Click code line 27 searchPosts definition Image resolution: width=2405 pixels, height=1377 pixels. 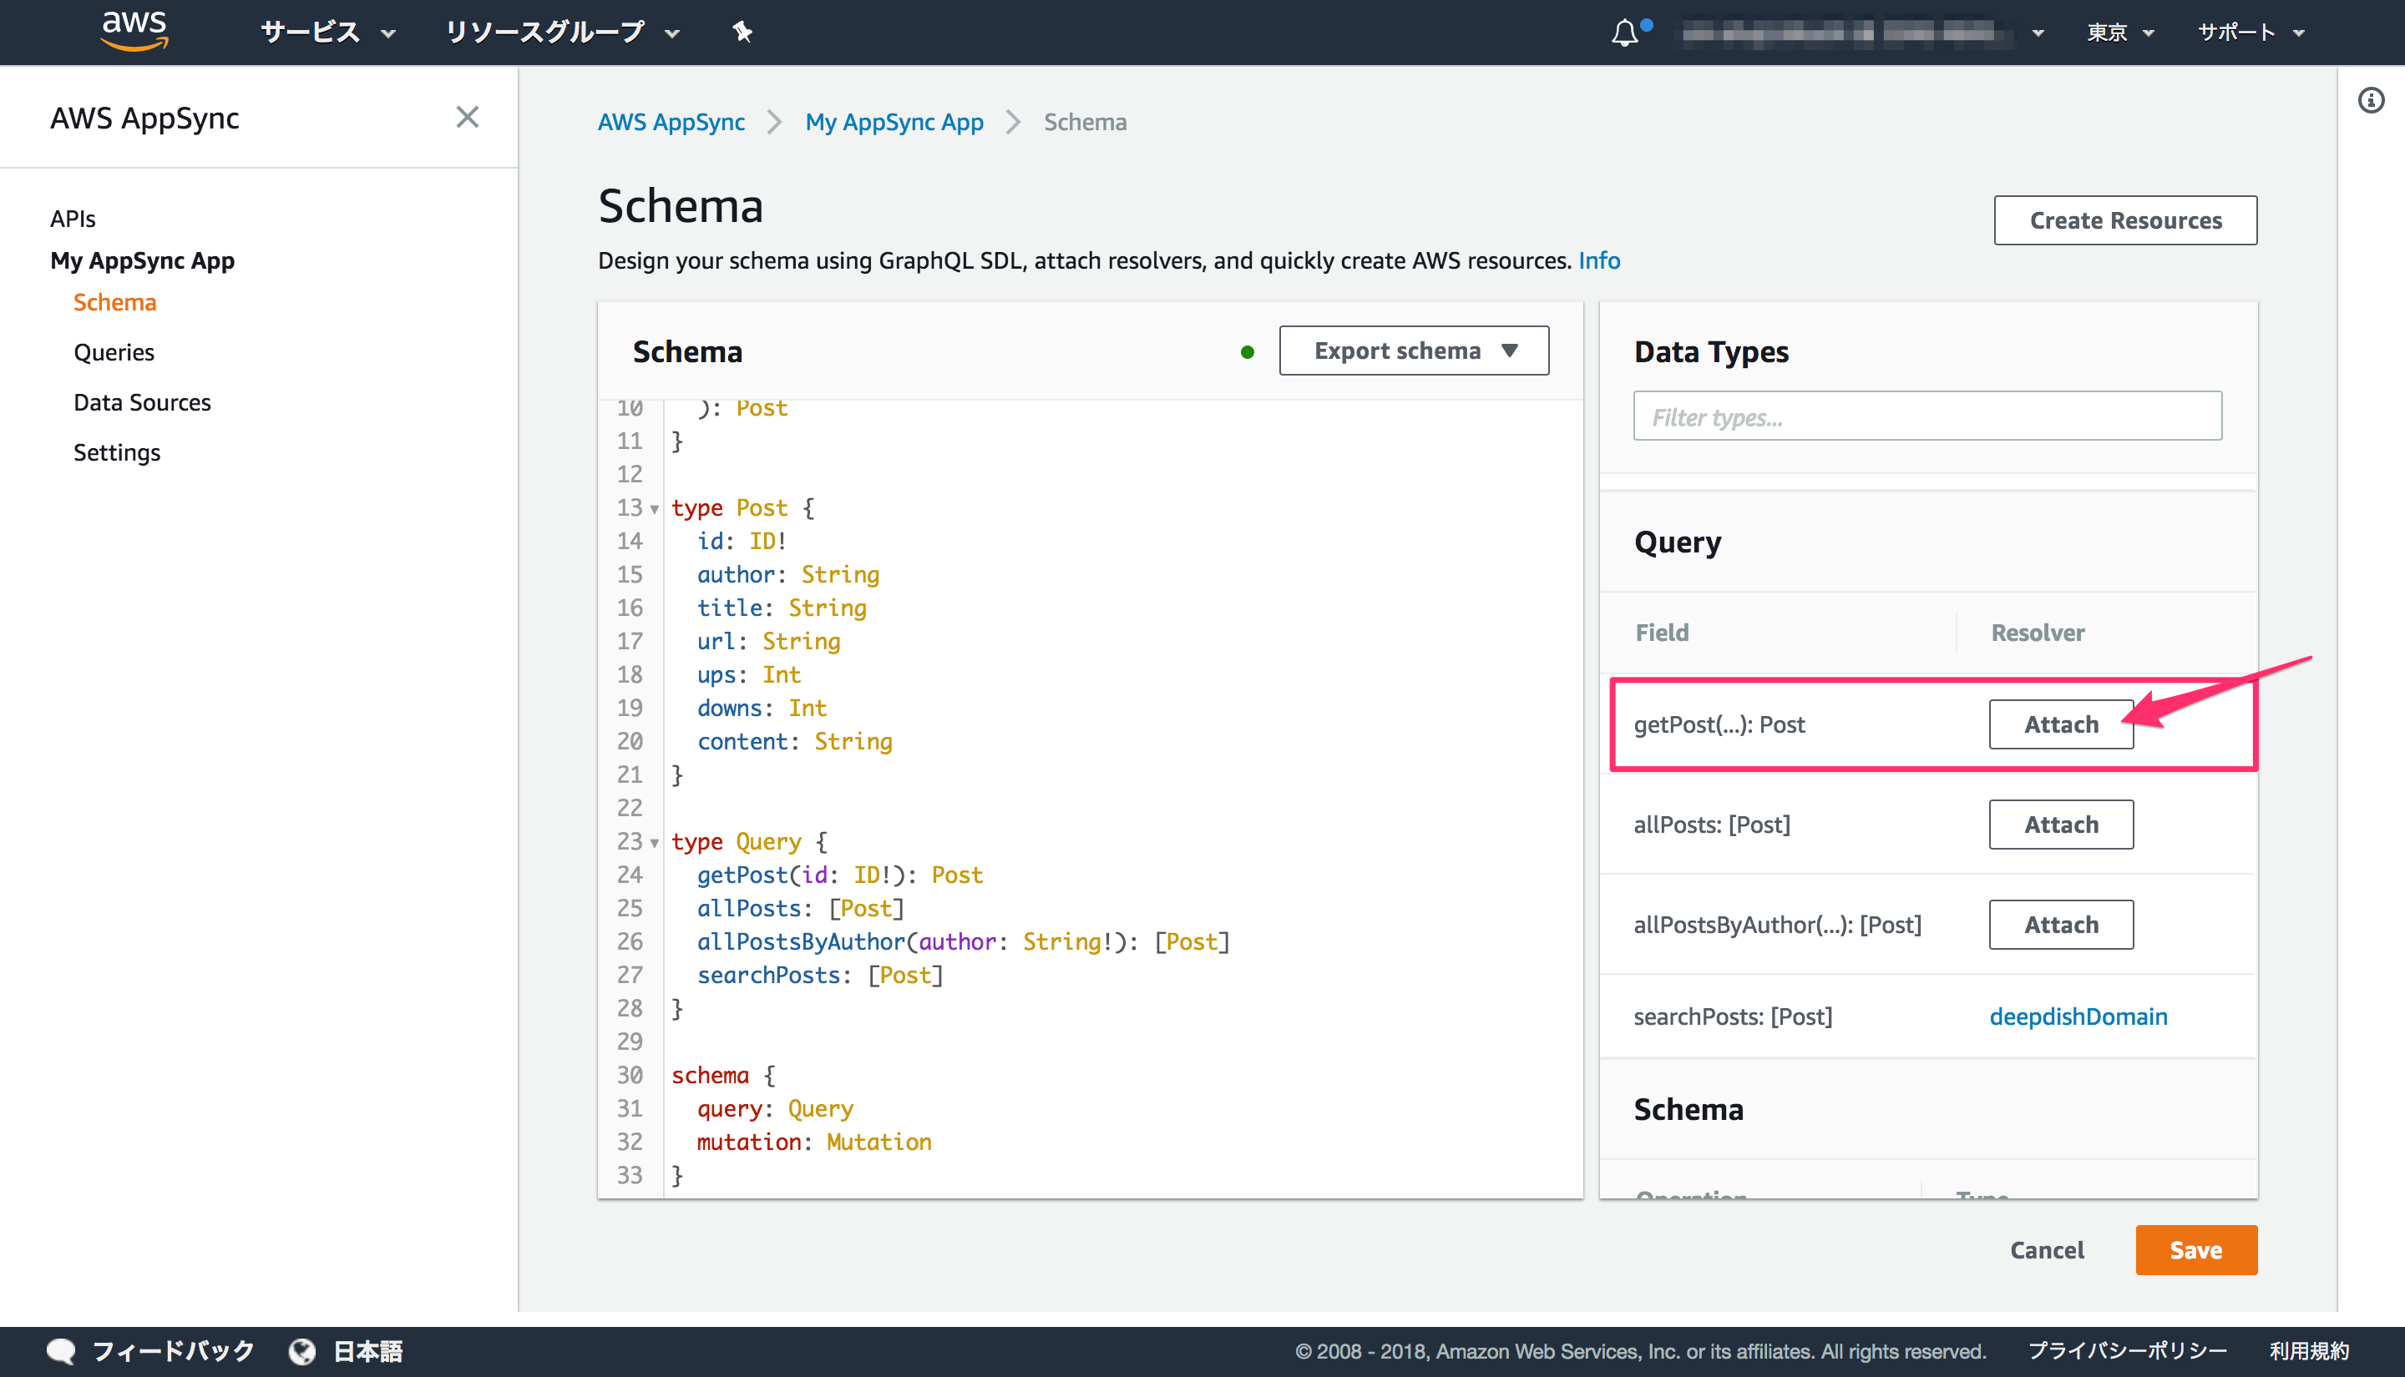point(820,975)
